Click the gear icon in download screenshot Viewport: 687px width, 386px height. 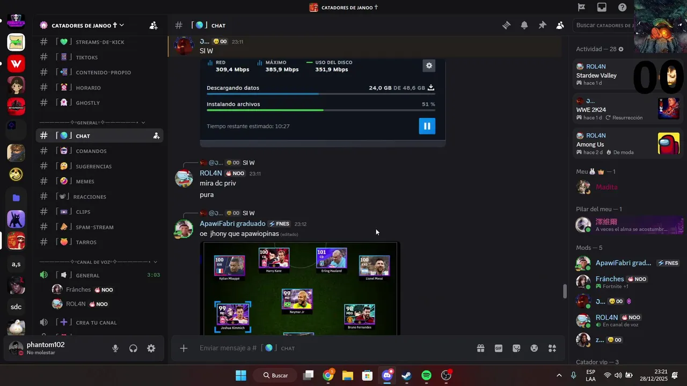click(x=429, y=65)
